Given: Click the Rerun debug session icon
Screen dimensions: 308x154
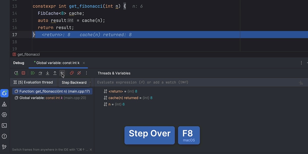Looking at the screenshot, I should (x=16, y=73).
